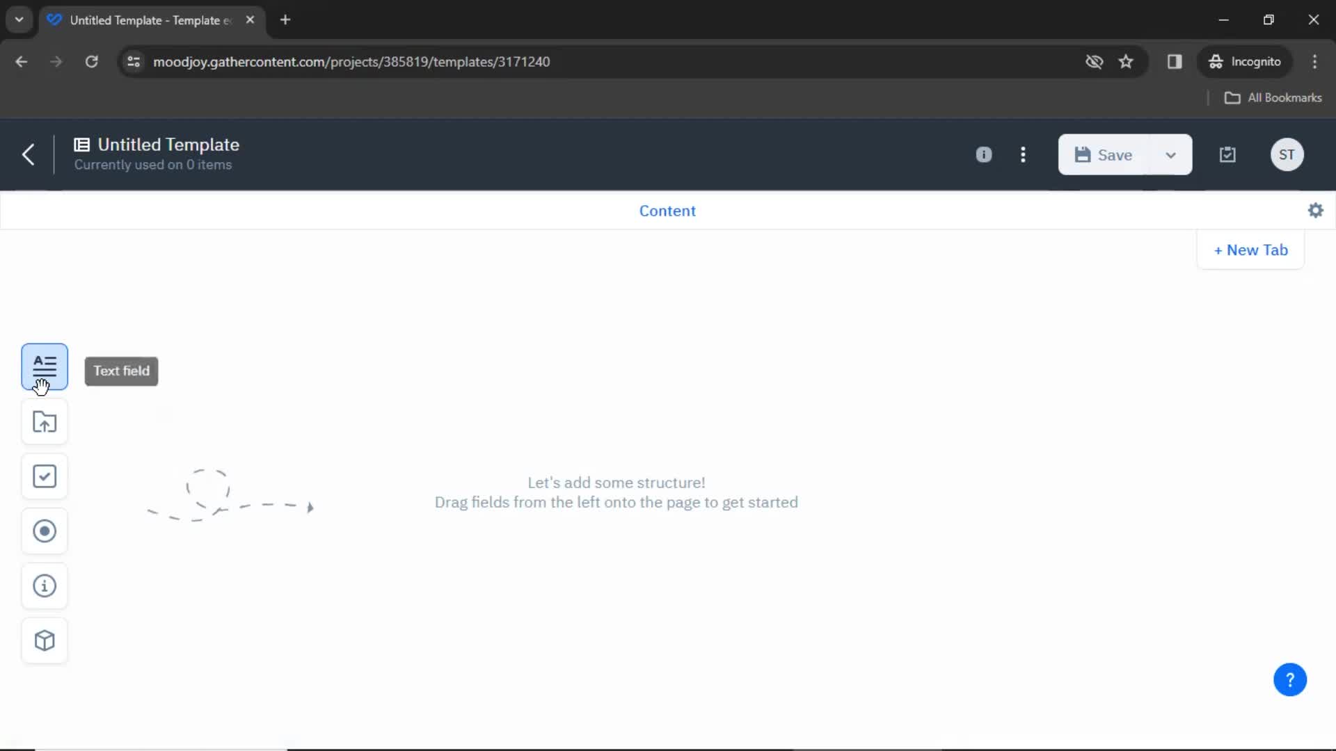1336x751 pixels.
Task: Click the tracking protection eye icon
Action: click(1094, 61)
